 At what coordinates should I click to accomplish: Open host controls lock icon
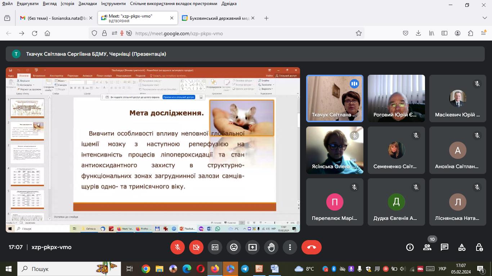coord(479,247)
